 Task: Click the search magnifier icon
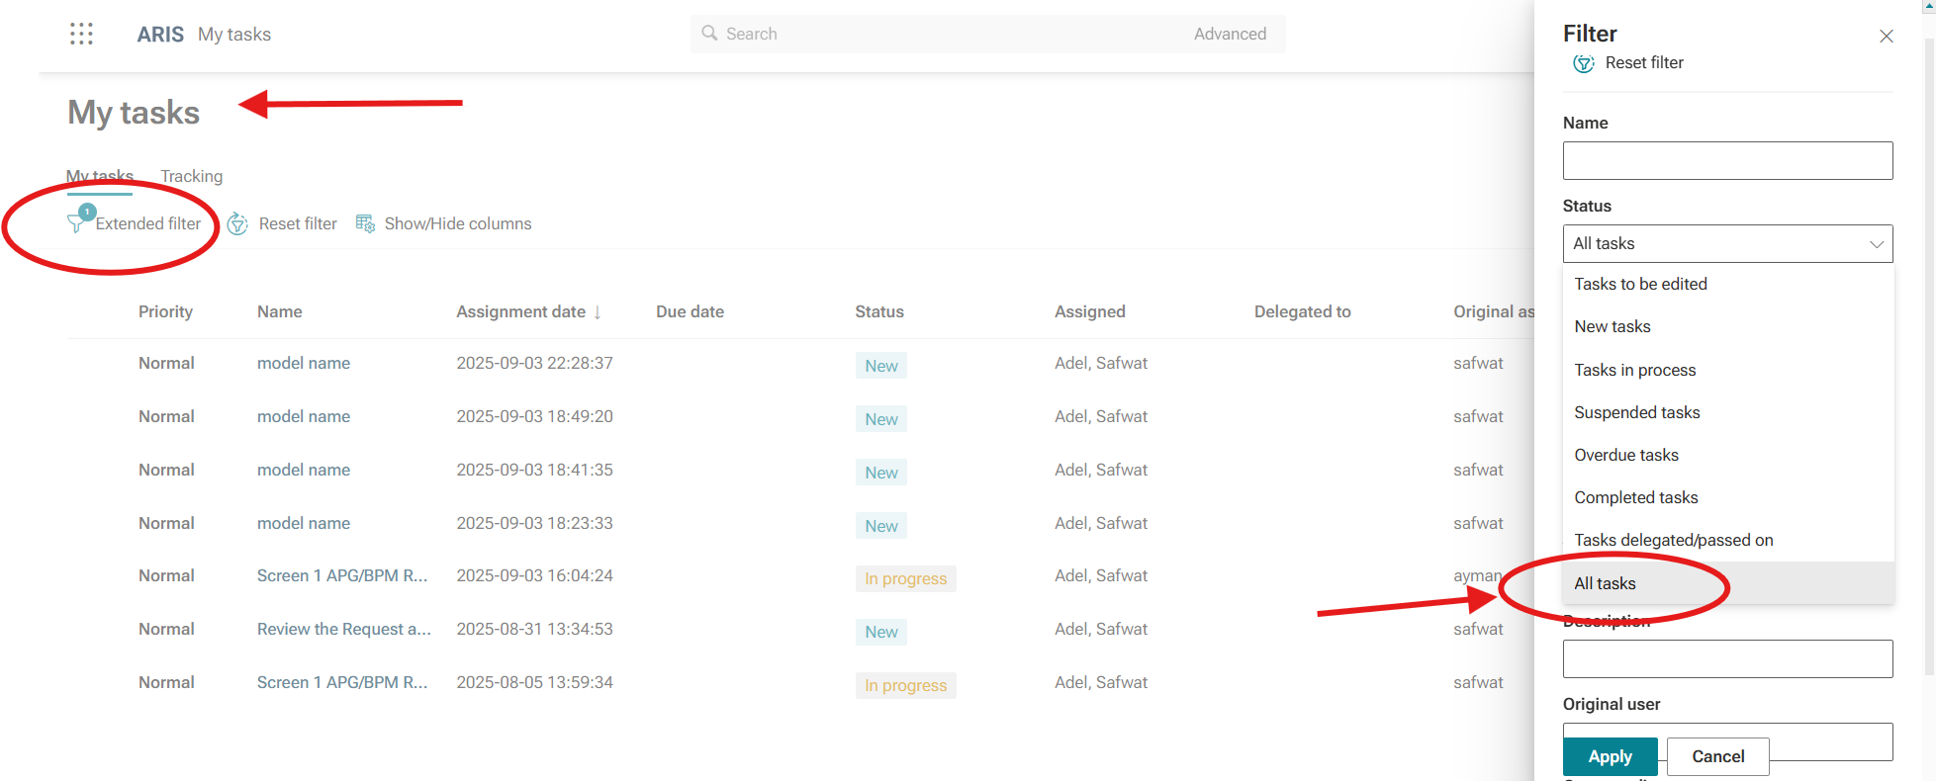709,34
